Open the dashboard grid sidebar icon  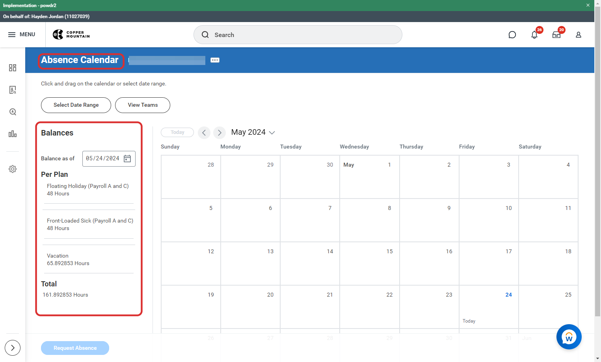[x=13, y=68]
